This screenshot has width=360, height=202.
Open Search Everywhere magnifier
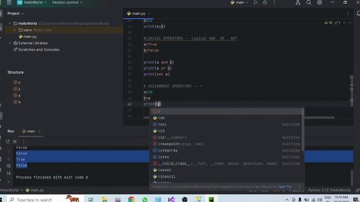[x=309, y=2]
